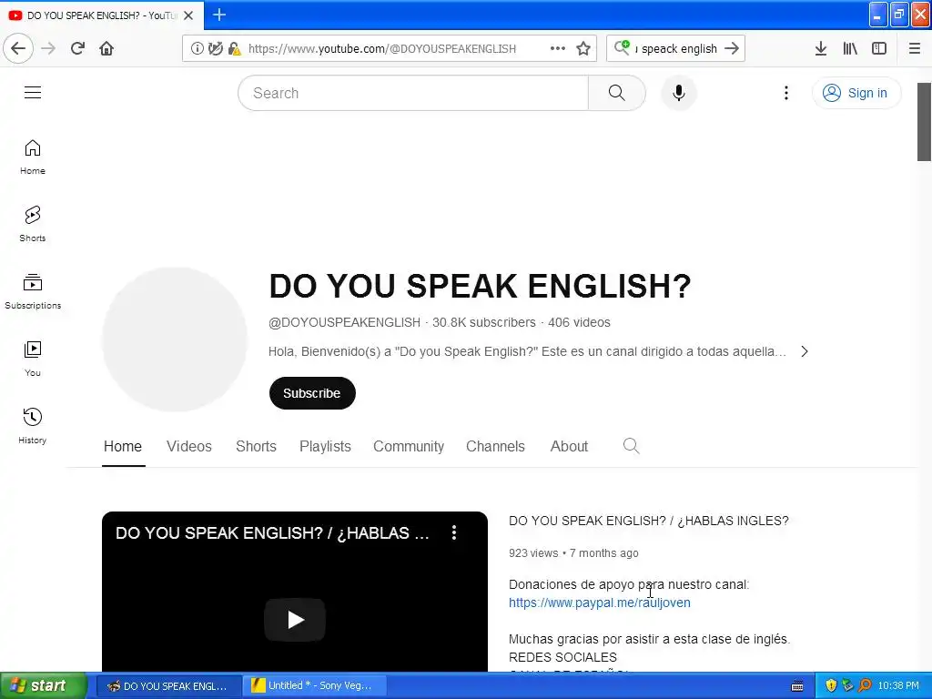Go back with the browser back arrow

pyautogui.click(x=18, y=48)
